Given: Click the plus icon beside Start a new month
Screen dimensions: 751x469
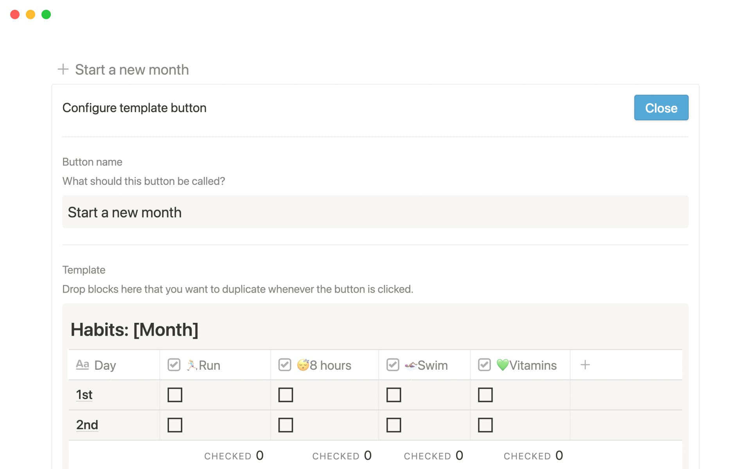Looking at the screenshot, I should pyautogui.click(x=63, y=69).
